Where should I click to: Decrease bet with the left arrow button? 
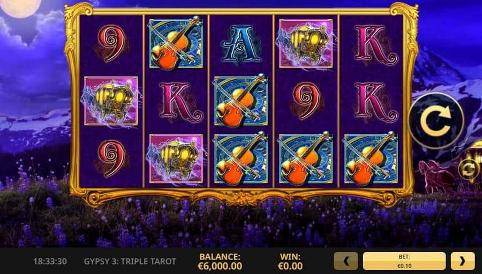pos(346,261)
